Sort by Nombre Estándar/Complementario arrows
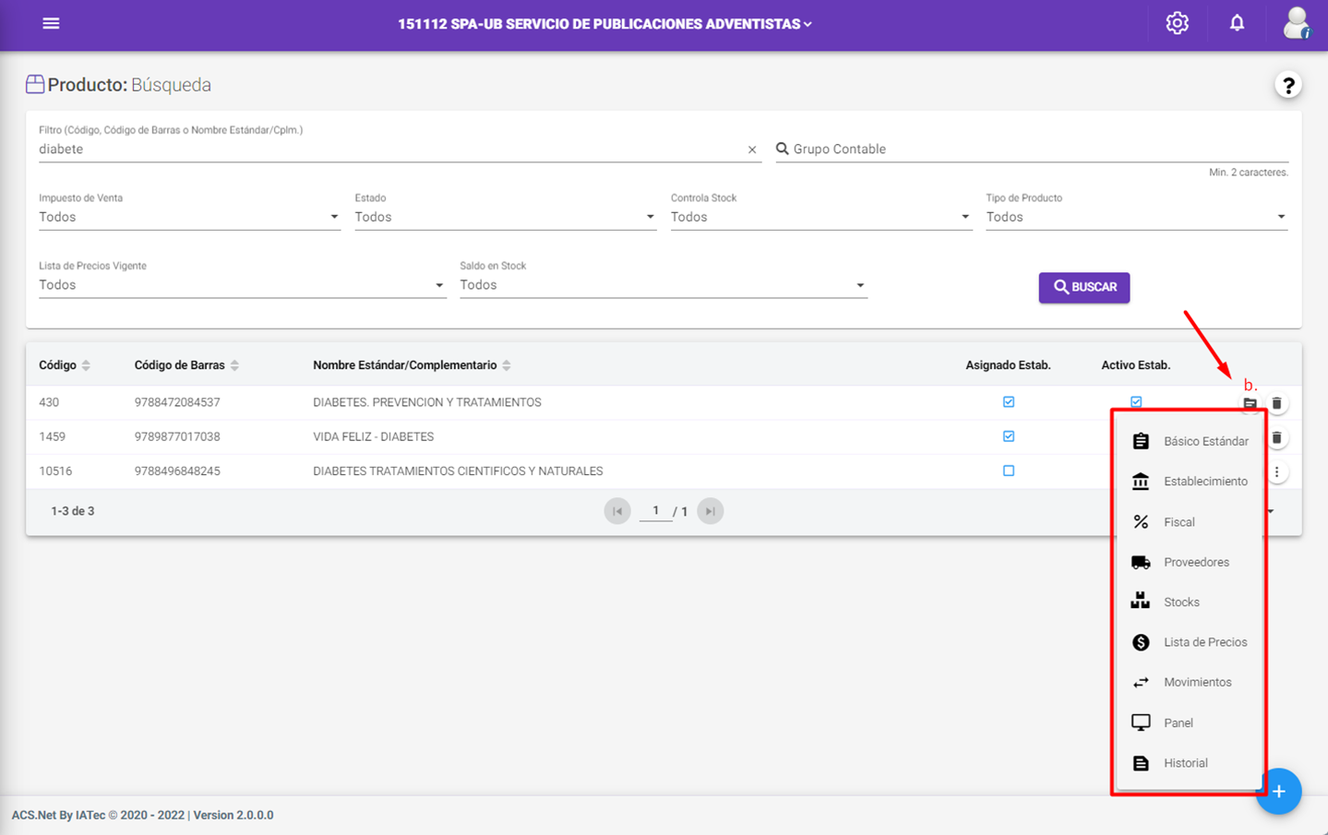1328x835 pixels. point(507,365)
